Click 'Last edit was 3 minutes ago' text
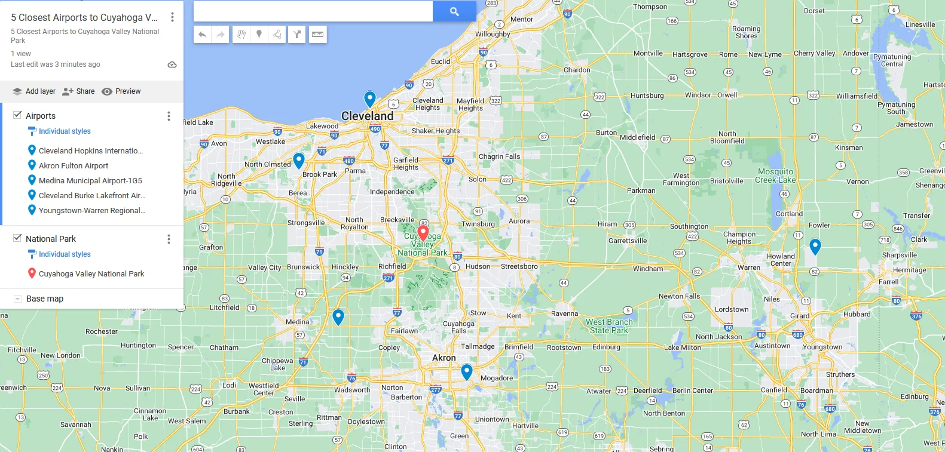Screen dimensions: 945x452 [56, 64]
